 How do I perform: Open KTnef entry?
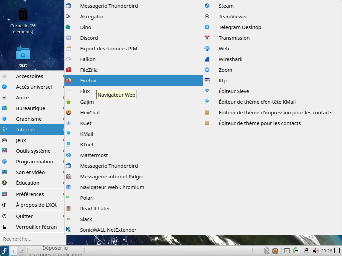point(134,145)
